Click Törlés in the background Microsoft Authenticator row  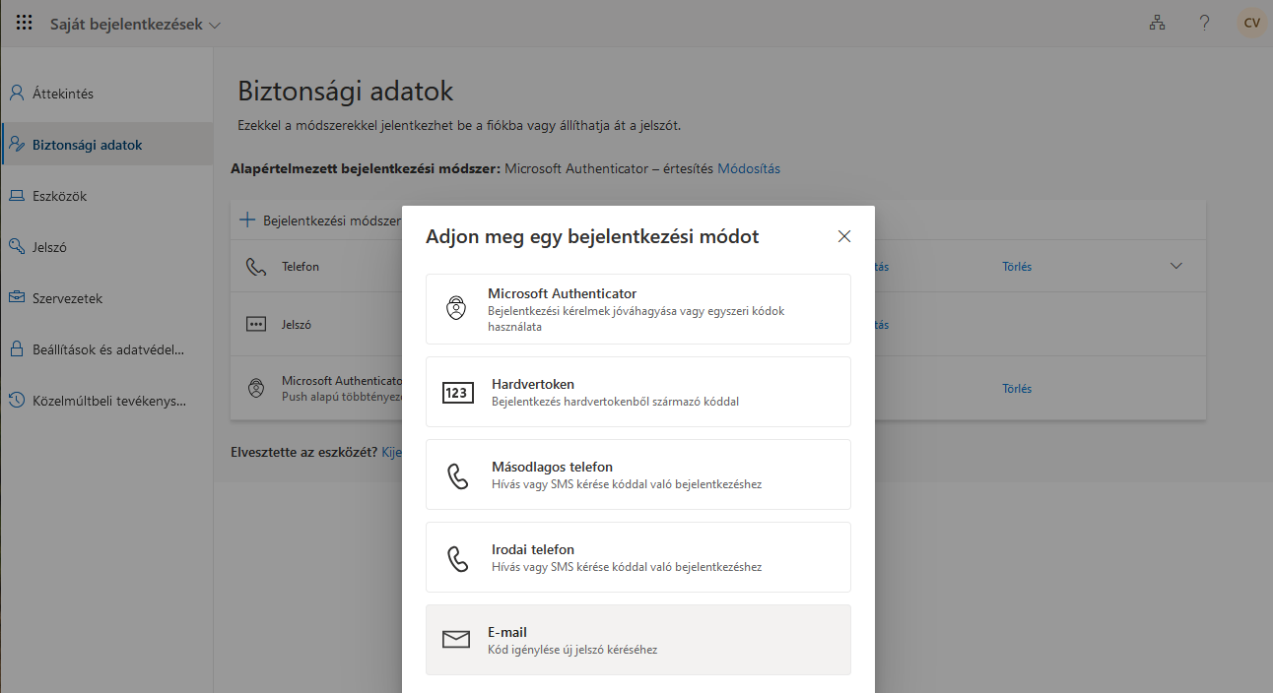coord(1017,389)
